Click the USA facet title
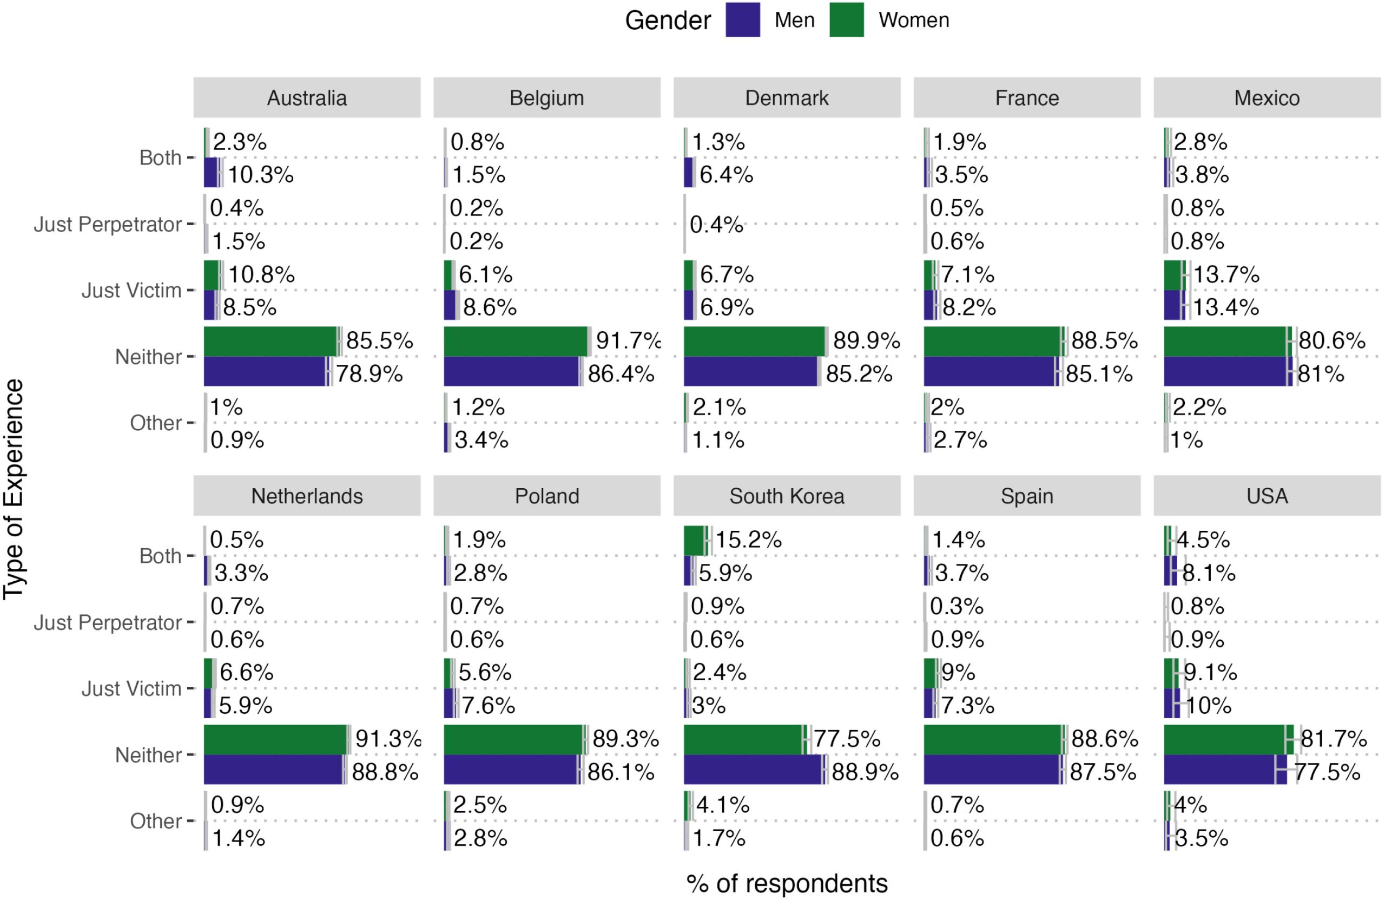Screen dimensions: 1385x900 [x=1267, y=496]
